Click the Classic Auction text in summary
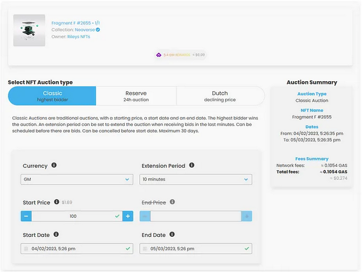This screenshot has height=275, width=363. point(312,100)
